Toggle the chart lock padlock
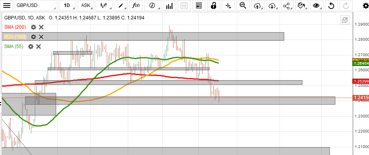This screenshot has width=369, height=155. [x=213, y=5]
